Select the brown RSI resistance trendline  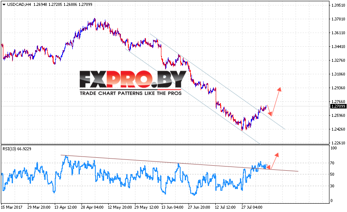179,163
